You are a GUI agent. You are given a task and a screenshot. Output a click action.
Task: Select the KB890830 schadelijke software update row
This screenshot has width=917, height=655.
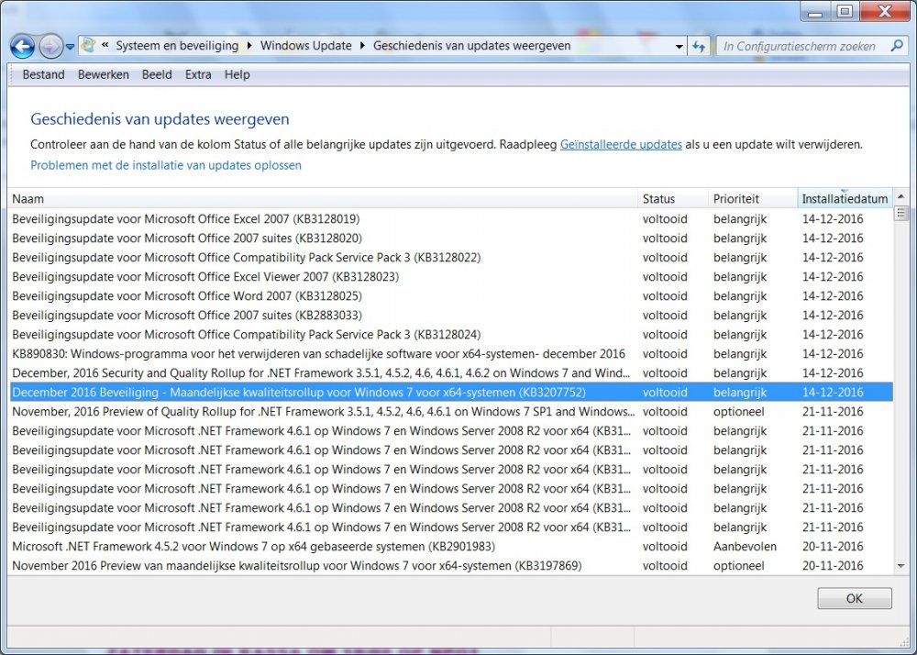tap(318, 354)
